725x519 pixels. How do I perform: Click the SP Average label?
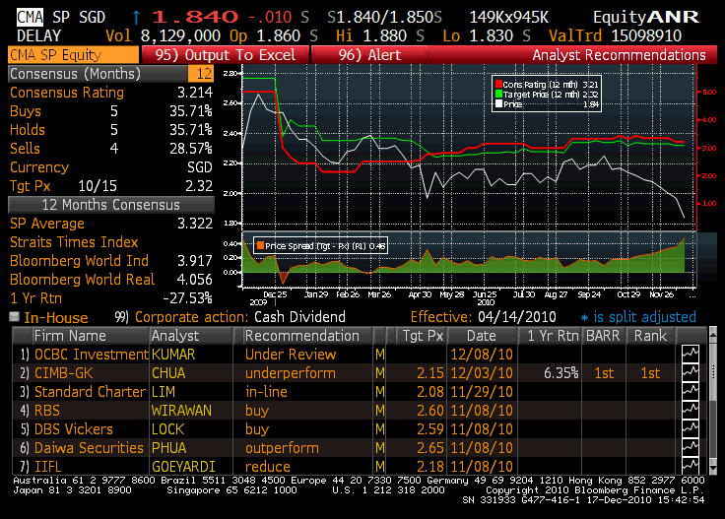point(47,224)
